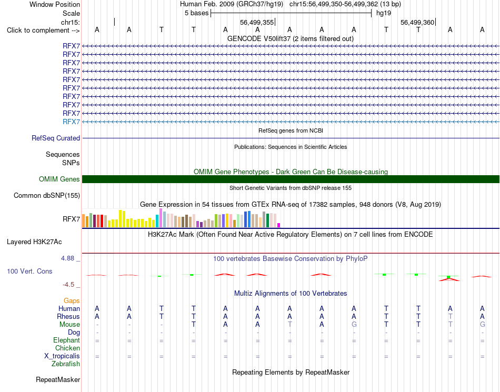Image resolution: width=500 pixels, height=392 pixels.
Task: Click the 'Multiz Alignments of 100 Vertebrates' title
Action: (x=291, y=294)
